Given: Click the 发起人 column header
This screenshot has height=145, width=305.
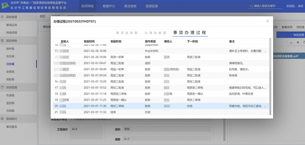Looking at the screenshot, I should 65,42.
